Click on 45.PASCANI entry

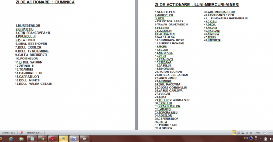(x=212, y=31)
